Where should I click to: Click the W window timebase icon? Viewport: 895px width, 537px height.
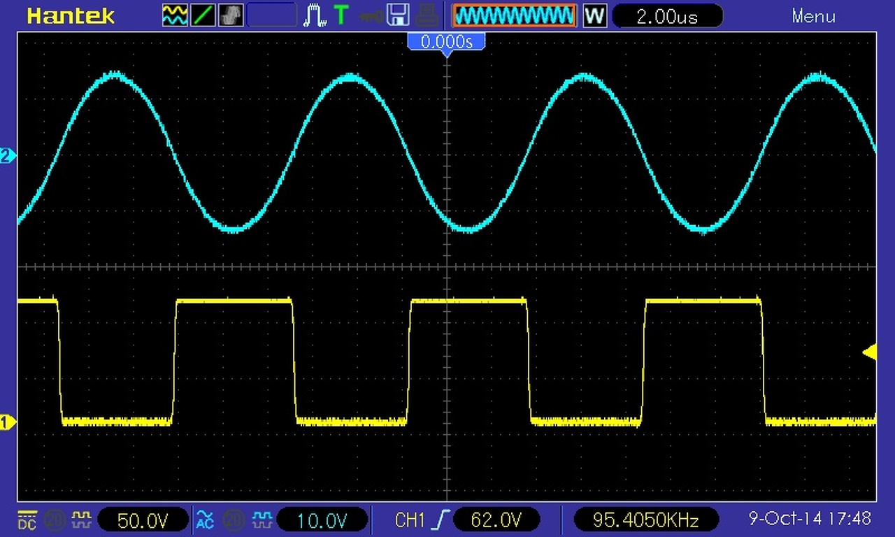(x=594, y=15)
